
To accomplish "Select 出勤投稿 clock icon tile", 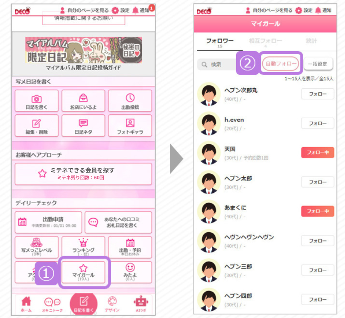I will click(130, 101).
